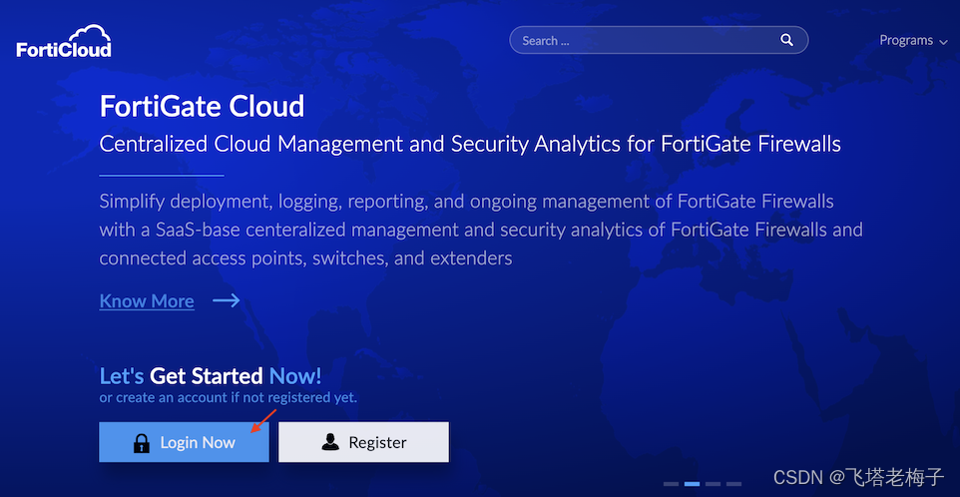
Task: Select the third carousel slide indicator
Action: (713, 484)
